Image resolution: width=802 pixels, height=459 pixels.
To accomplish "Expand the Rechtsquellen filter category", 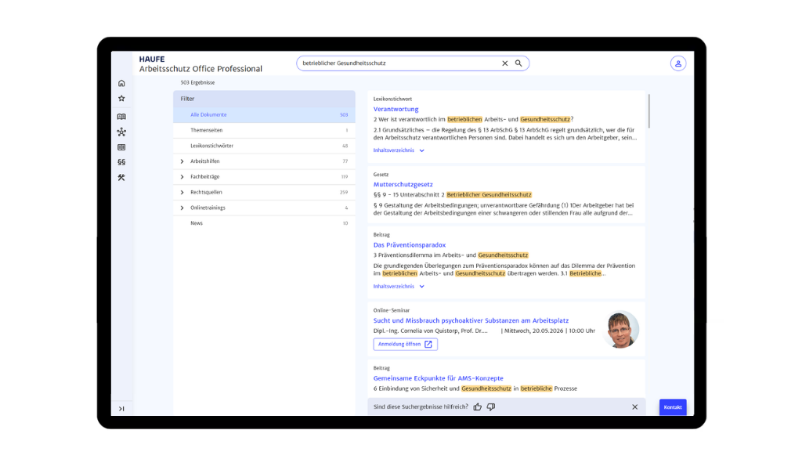I will tap(182, 192).
